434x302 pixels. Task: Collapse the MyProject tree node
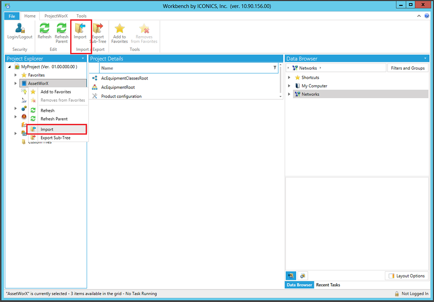coord(9,67)
